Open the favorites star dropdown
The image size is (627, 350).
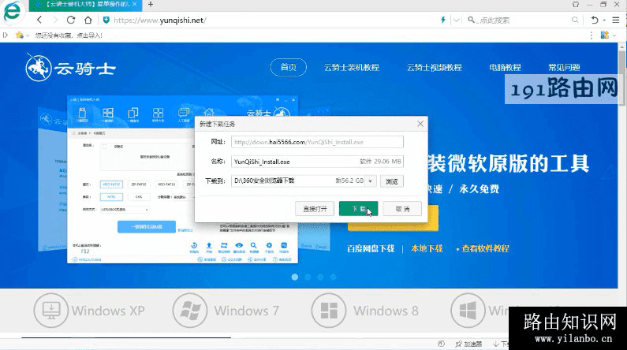22,35
